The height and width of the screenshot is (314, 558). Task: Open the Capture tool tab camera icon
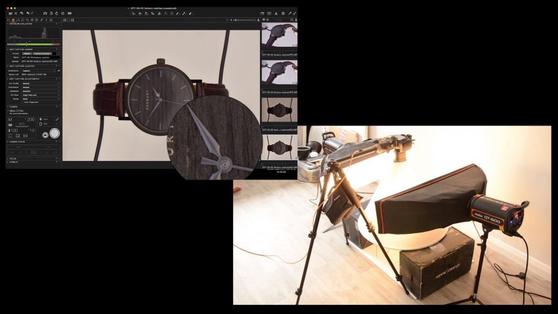pyautogui.click(x=13, y=20)
